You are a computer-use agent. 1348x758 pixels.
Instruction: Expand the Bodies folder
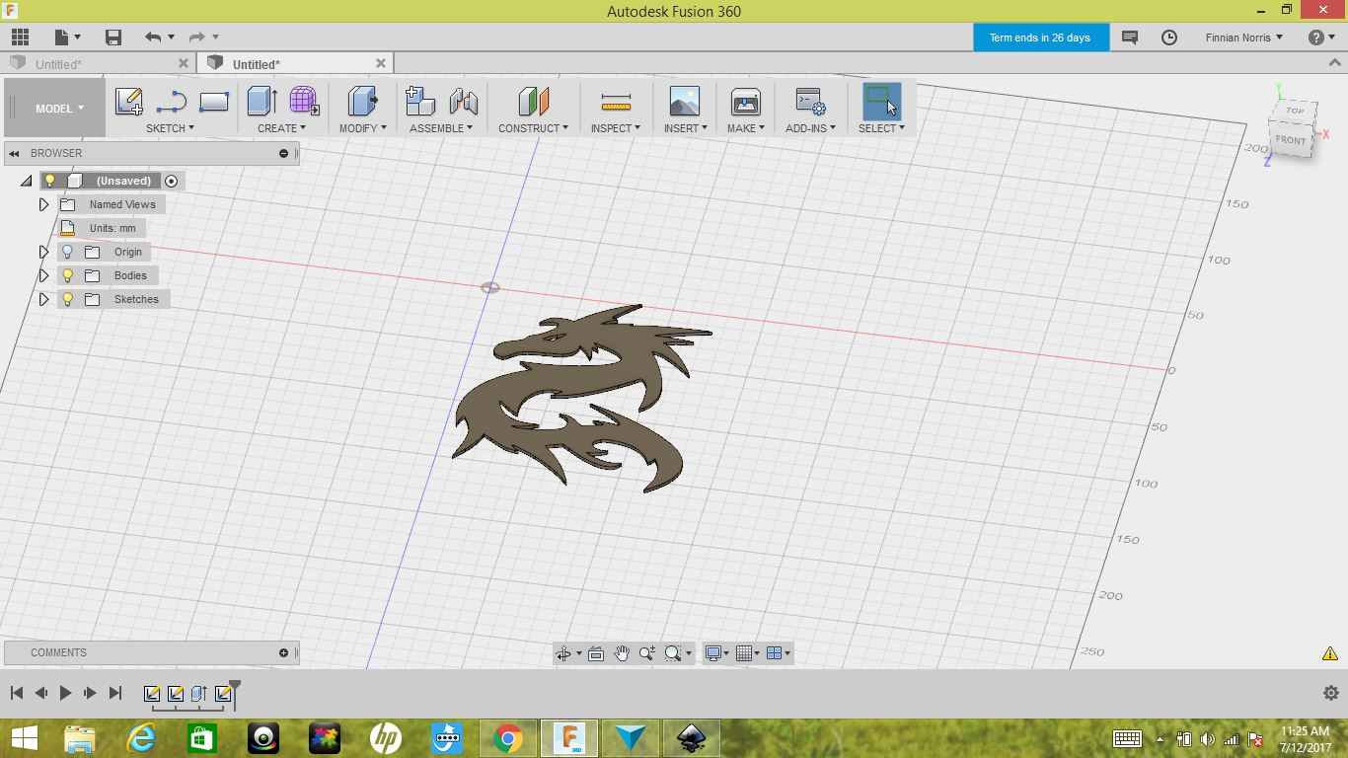coord(43,275)
